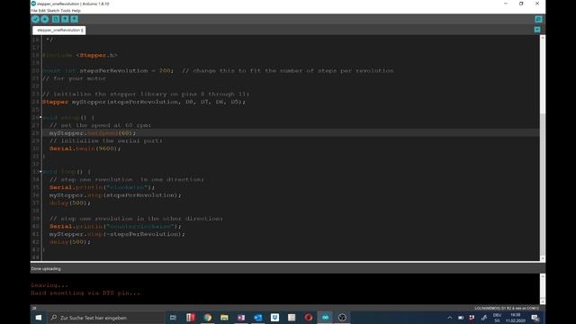Click the Stepper myStepper(...) constructor line
This screenshot has width=576, height=324.
click(144, 102)
